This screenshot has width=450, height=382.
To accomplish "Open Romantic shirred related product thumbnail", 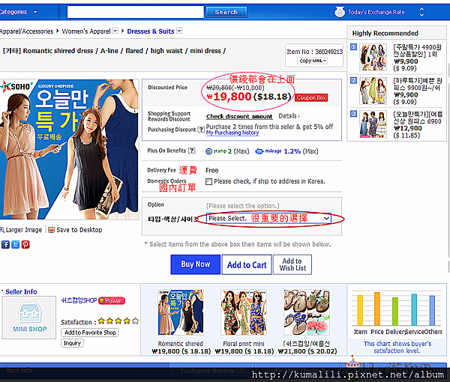I will tap(181, 312).
